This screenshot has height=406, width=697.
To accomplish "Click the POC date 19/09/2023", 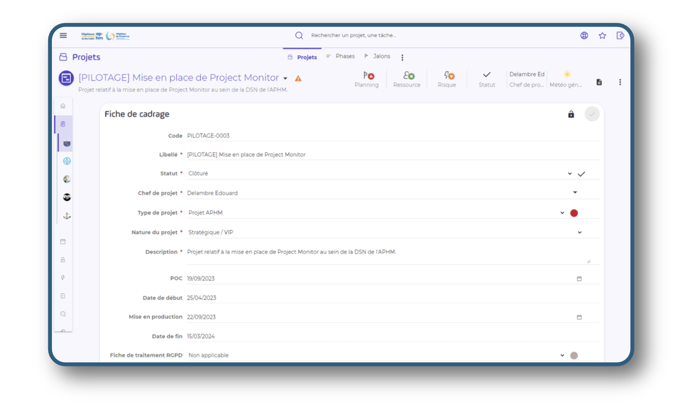I will click(201, 278).
